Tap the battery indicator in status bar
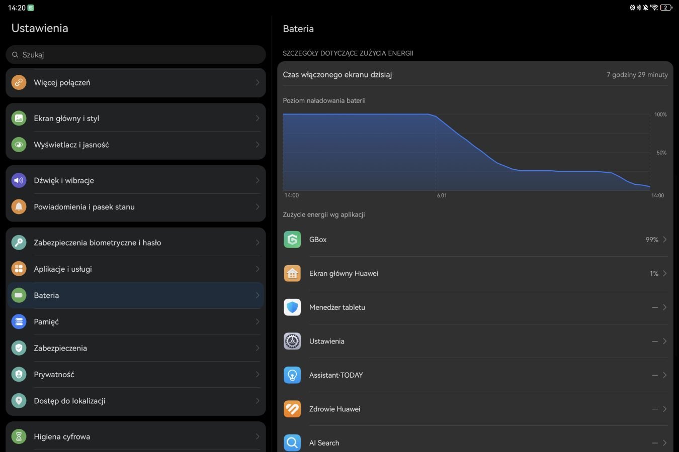Image resolution: width=679 pixels, height=452 pixels. 666,8
